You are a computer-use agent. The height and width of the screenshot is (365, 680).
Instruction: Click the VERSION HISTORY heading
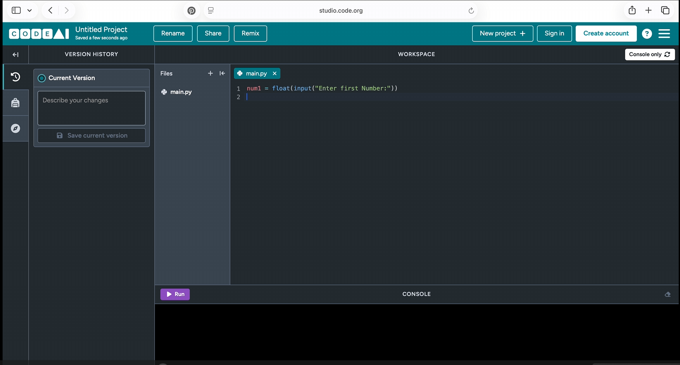[91, 54]
